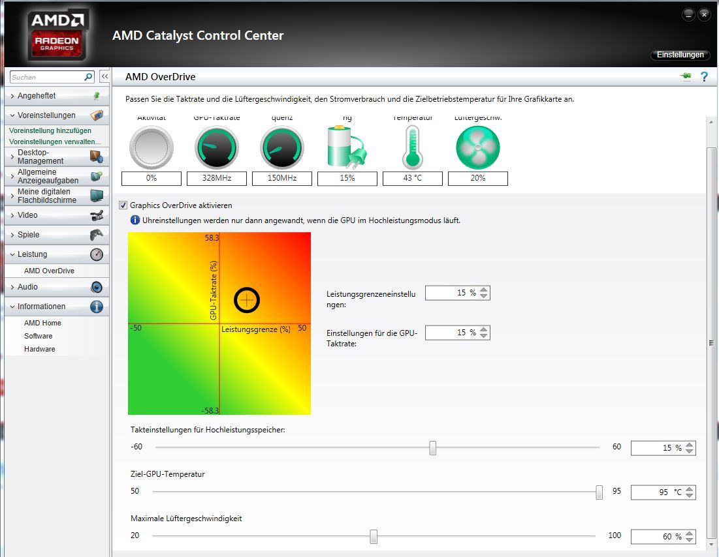Click the Allgemeine Anzeigeaufgaben icon

[x=97, y=176]
